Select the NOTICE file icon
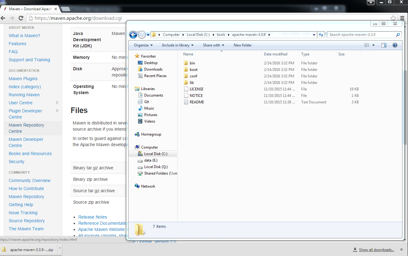The image size is (408, 256). 186,95
